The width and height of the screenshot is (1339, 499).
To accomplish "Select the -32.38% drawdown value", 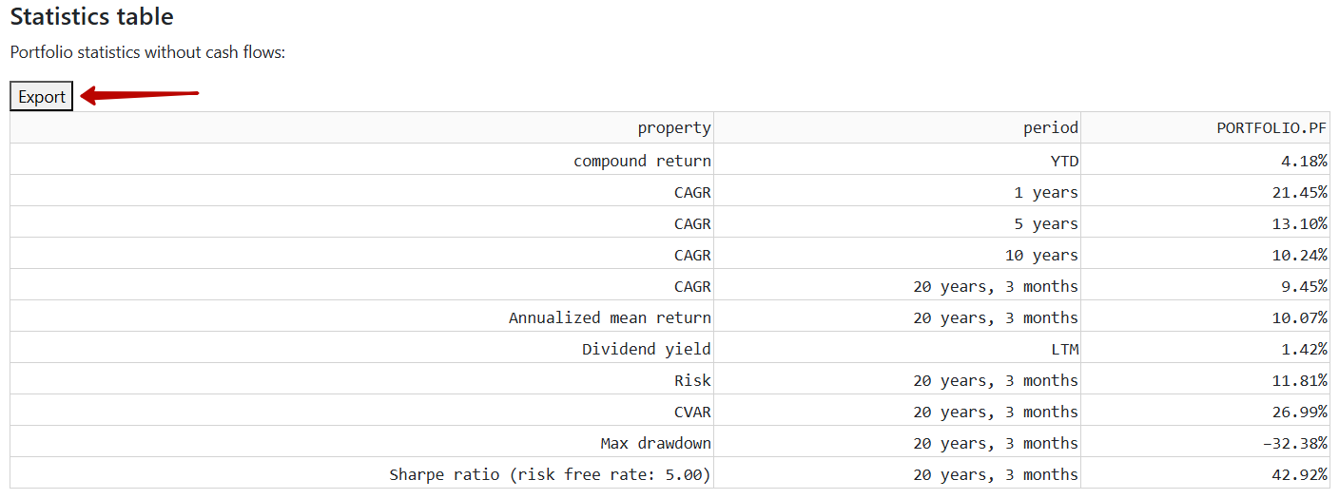I will pyautogui.click(x=1205, y=442).
